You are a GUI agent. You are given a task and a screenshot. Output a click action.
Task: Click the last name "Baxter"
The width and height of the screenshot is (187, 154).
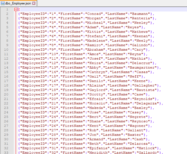click(134, 135)
